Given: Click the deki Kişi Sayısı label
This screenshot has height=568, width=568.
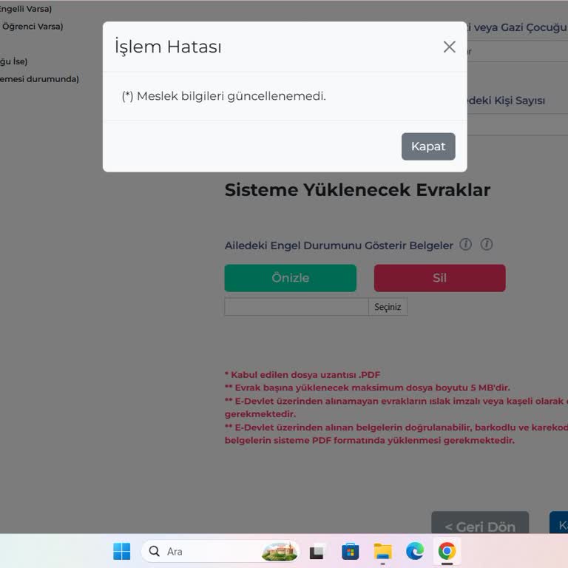Looking at the screenshot, I should (506, 101).
